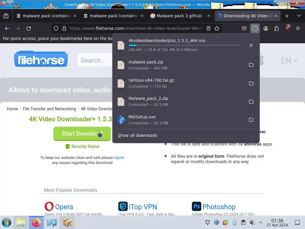
Task: Open File Transfer and Networking breadcrumb
Action: 49,109
